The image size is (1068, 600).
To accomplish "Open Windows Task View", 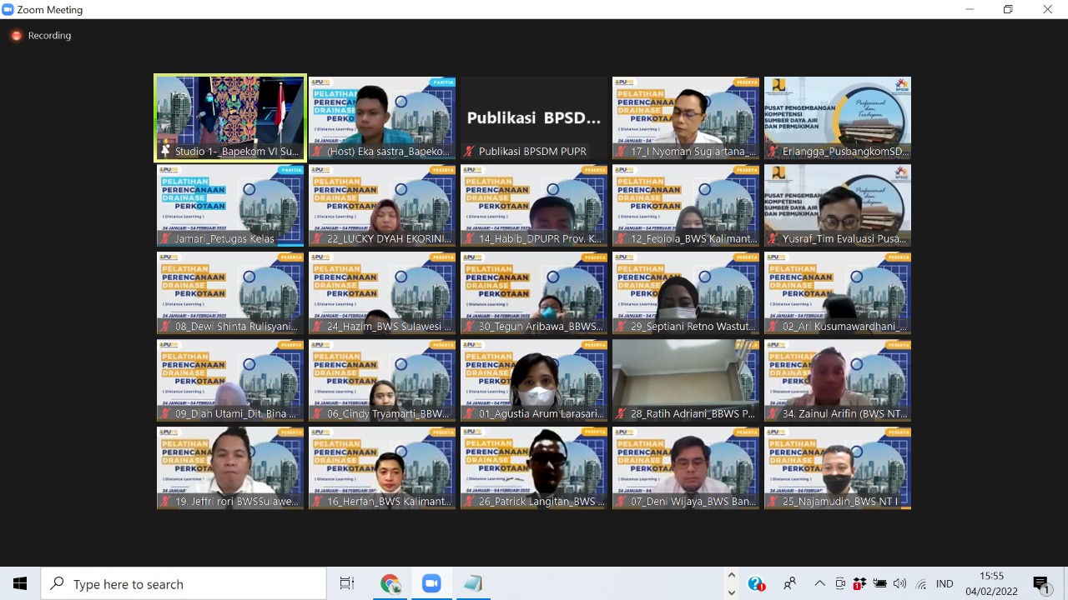I will click(x=347, y=583).
